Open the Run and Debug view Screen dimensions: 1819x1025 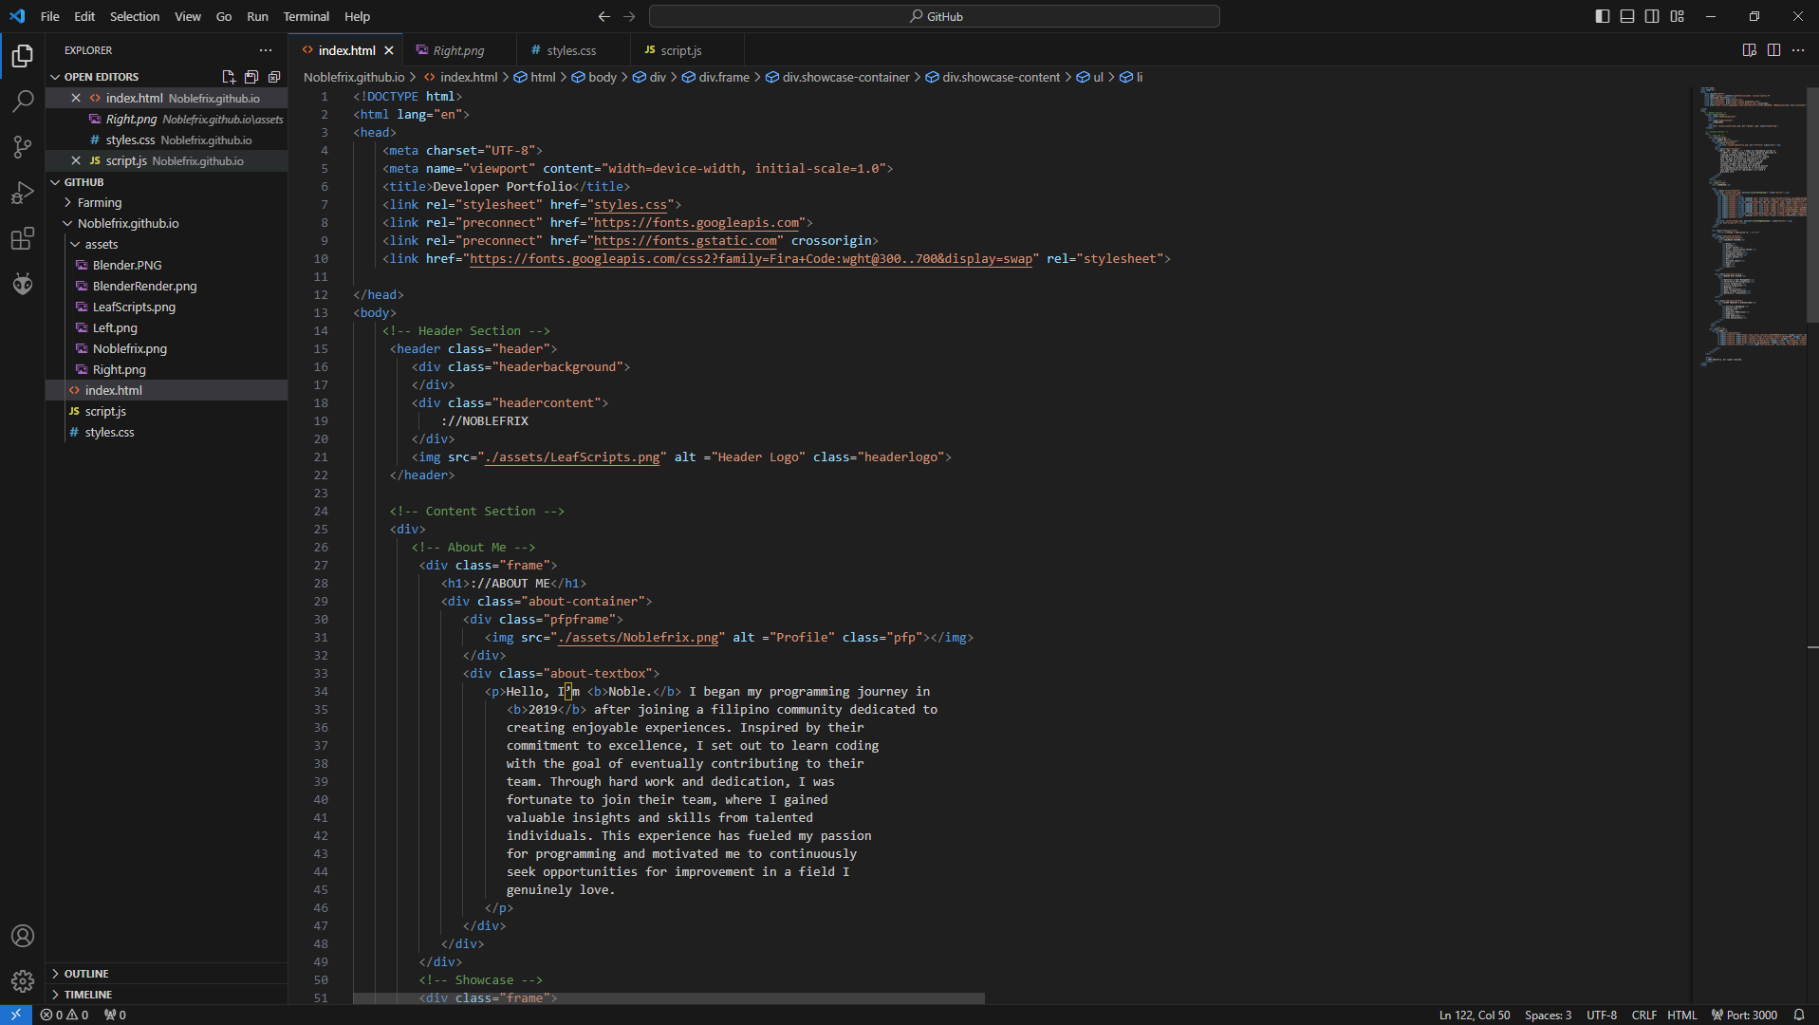22,193
